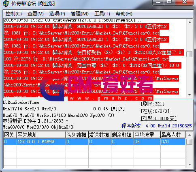Select the 127.0.0.1:64699 gateway row
The image size is (196, 172).
[94, 142]
